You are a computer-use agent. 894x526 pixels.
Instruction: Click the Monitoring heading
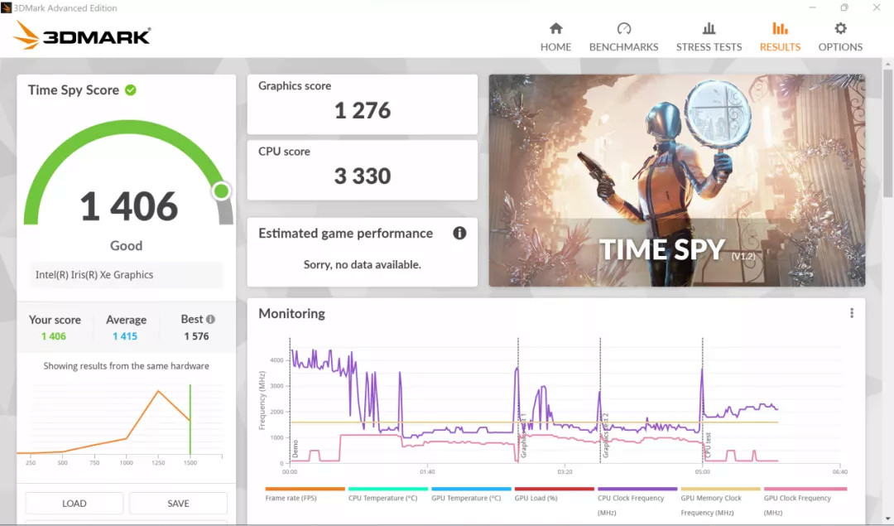coord(291,313)
